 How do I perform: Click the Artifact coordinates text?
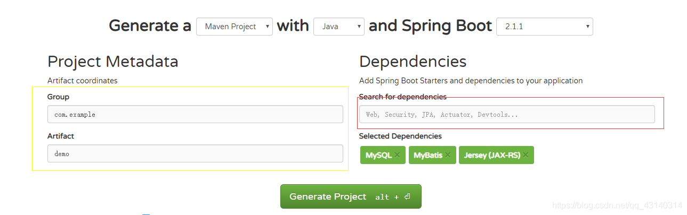pos(83,81)
